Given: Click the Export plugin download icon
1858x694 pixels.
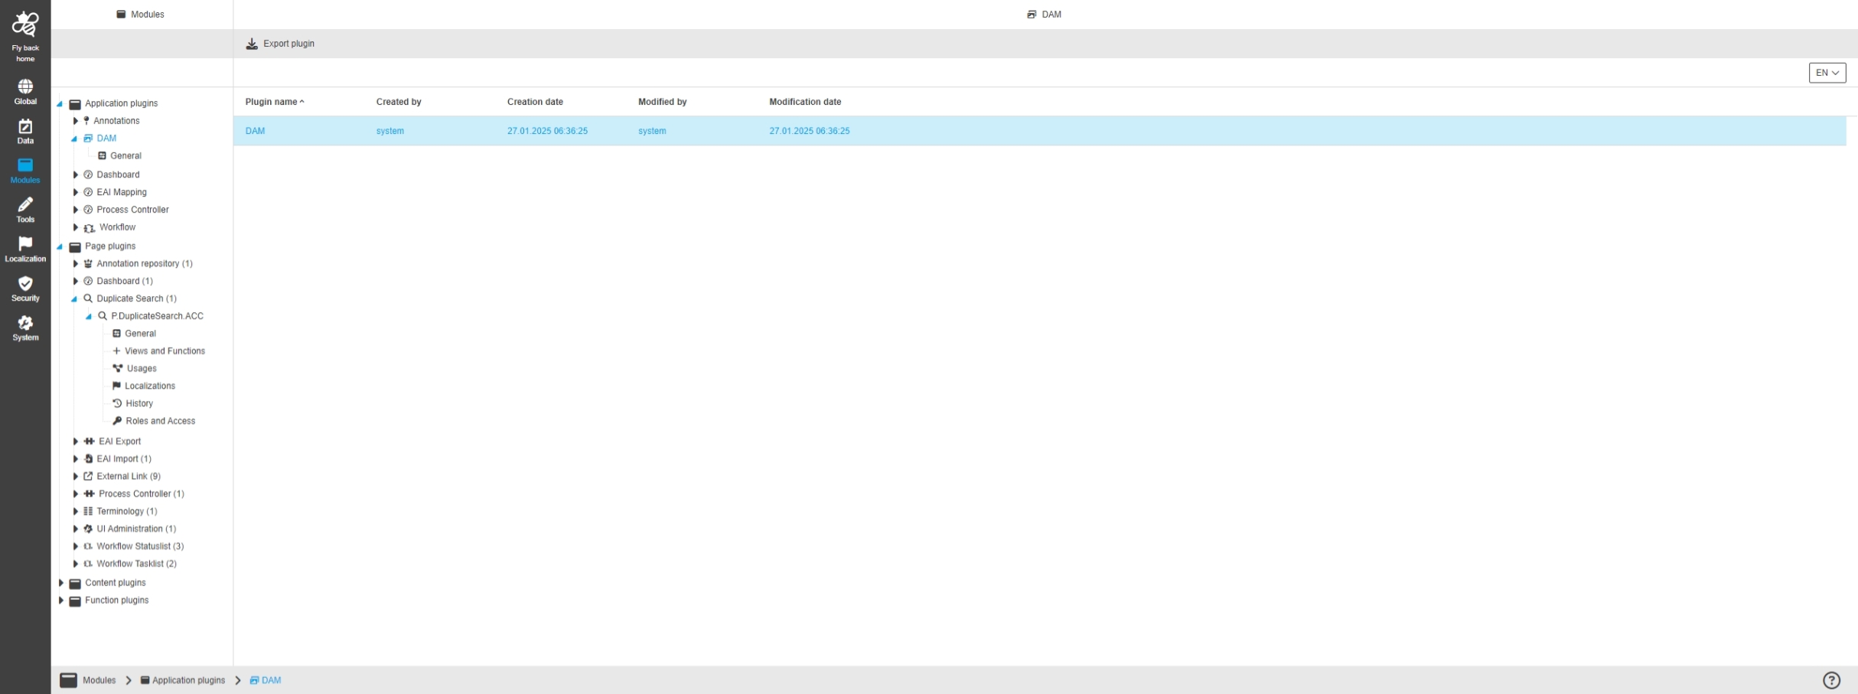Looking at the screenshot, I should [x=252, y=44].
